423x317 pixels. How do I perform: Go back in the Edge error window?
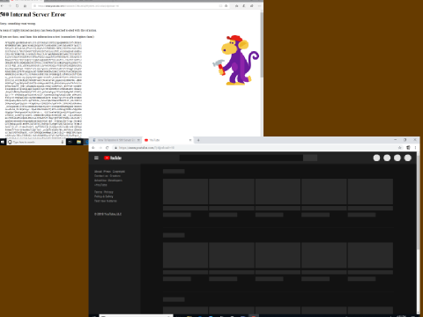[3, 6]
